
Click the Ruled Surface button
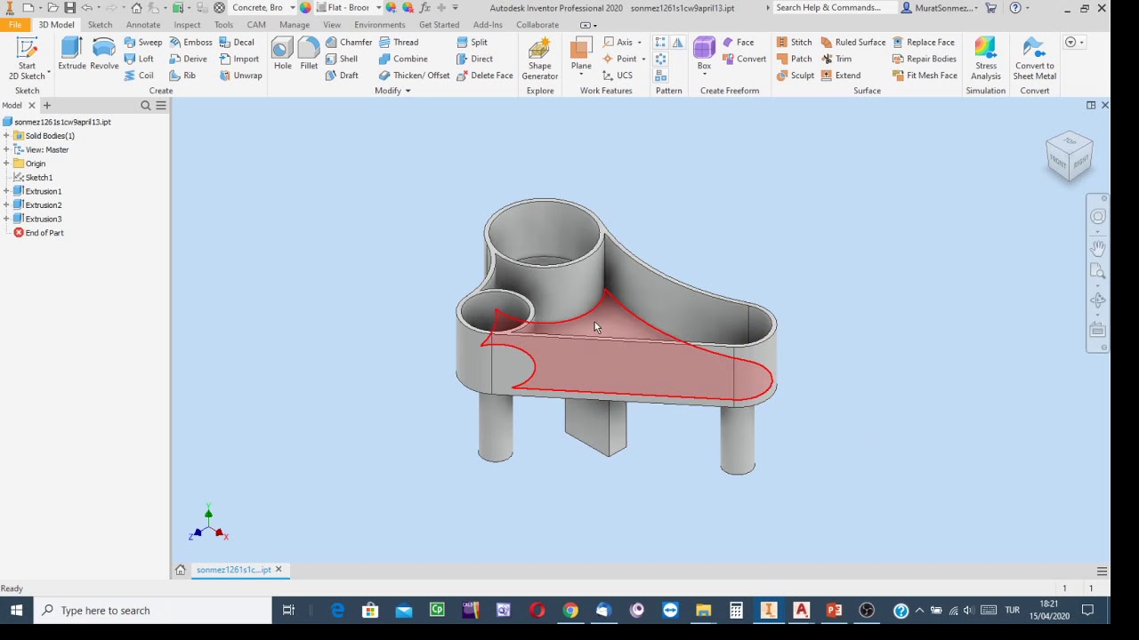tap(853, 42)
